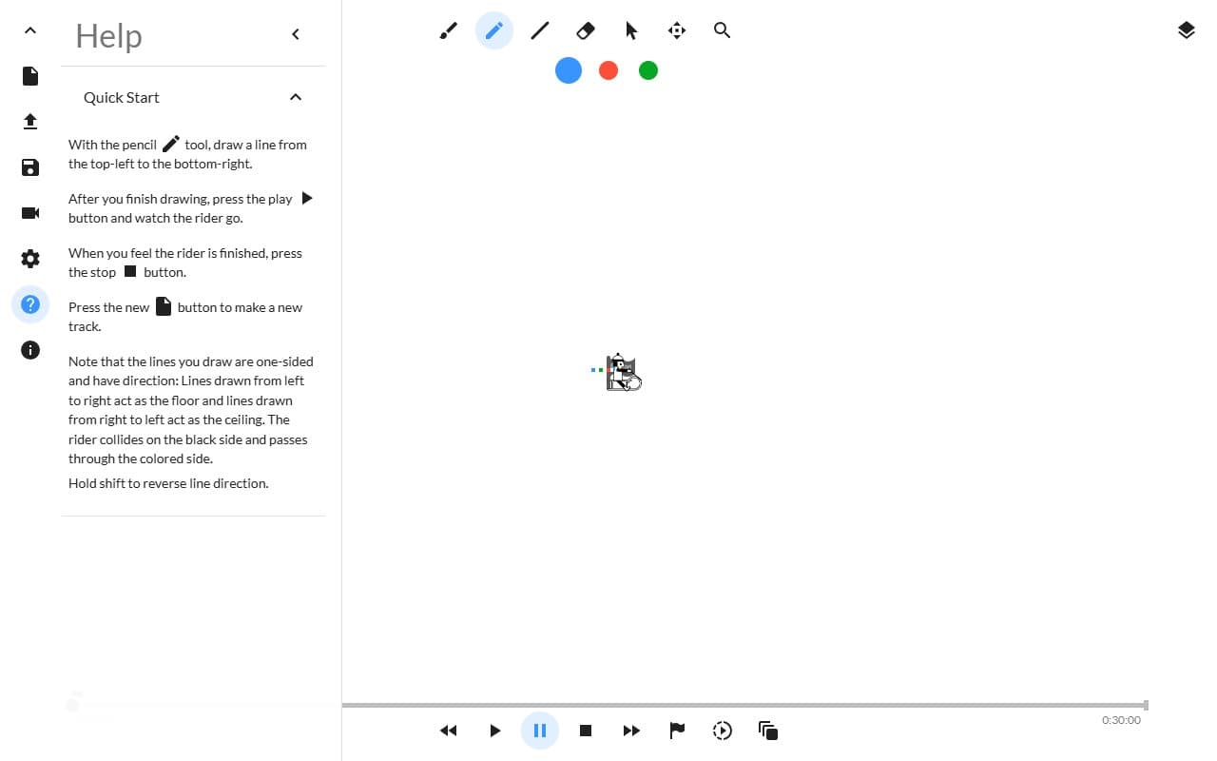Set a flag with the flag icon
Viewport: 1217px width, 761px height.
[677, 731]
